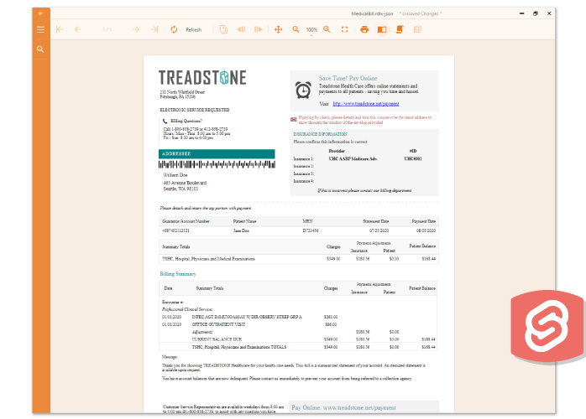Restore down the viewer window
Screen dimensions: 586x419
click(x=536, y=13)
